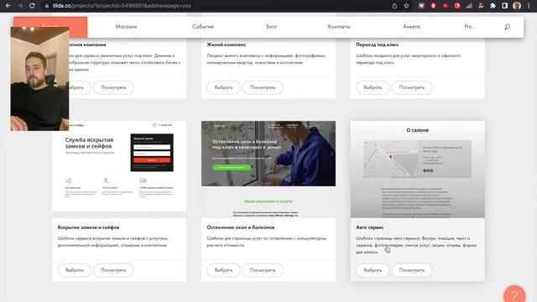Switch to the Событие templates tab
537x302 pixels.
point(203,27)
